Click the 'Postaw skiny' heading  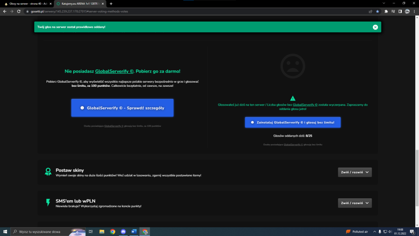click(70, 170)
